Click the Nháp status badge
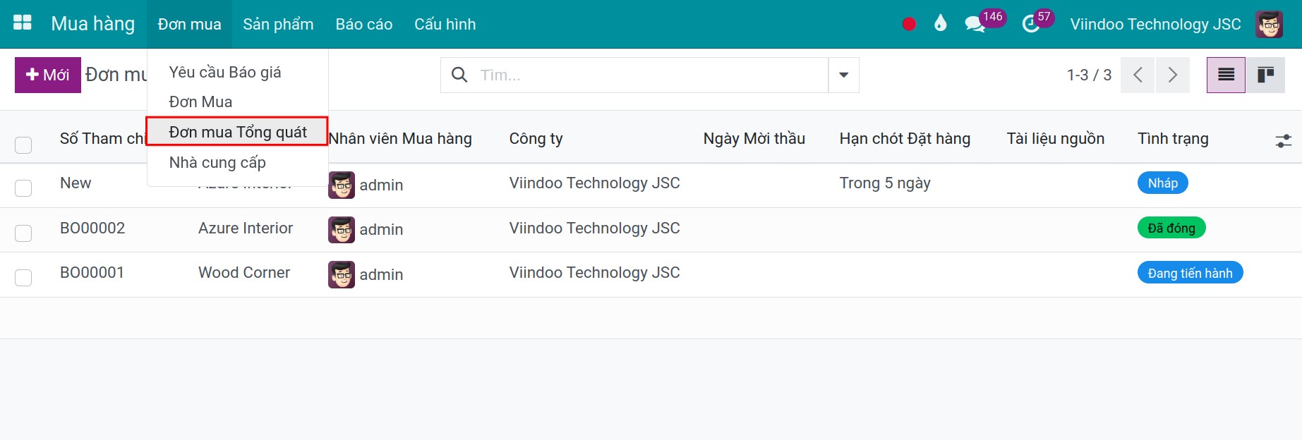 (1162, 183)
